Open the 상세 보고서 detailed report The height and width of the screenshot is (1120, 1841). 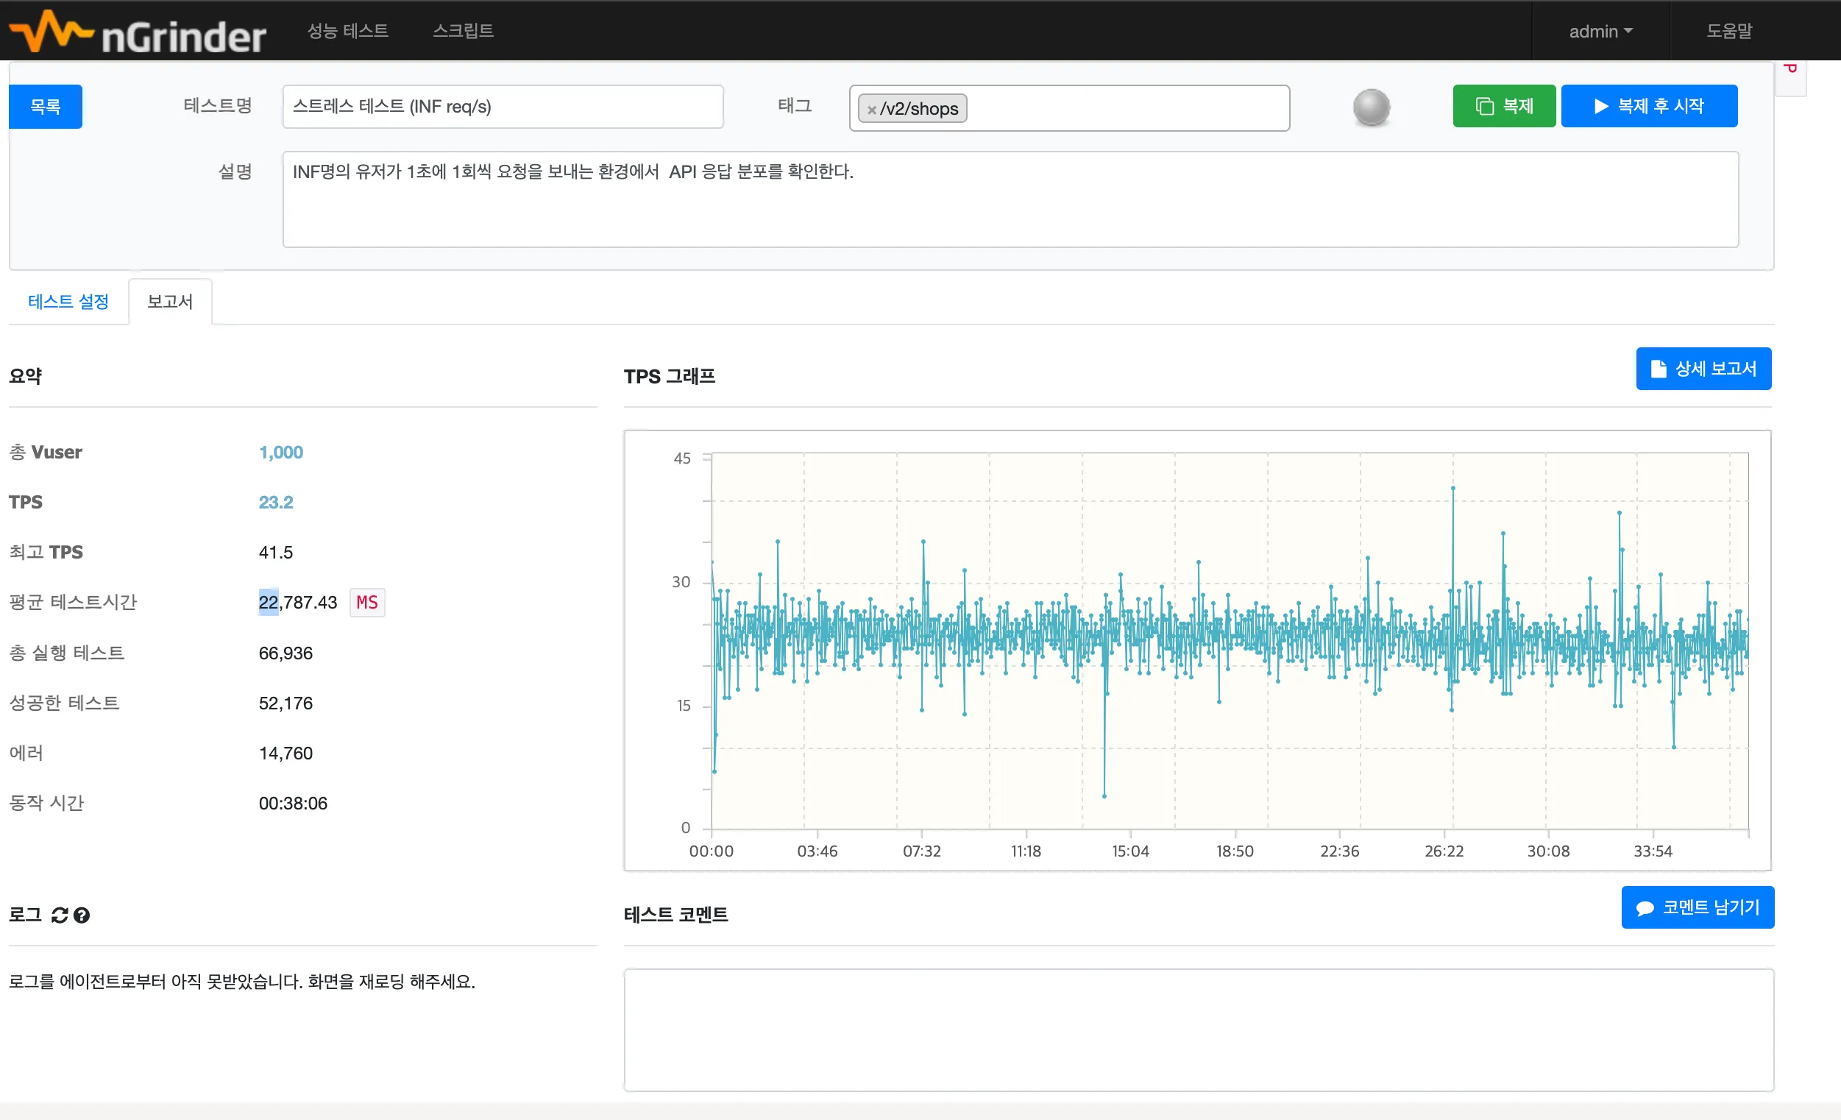click(1703, 369)
